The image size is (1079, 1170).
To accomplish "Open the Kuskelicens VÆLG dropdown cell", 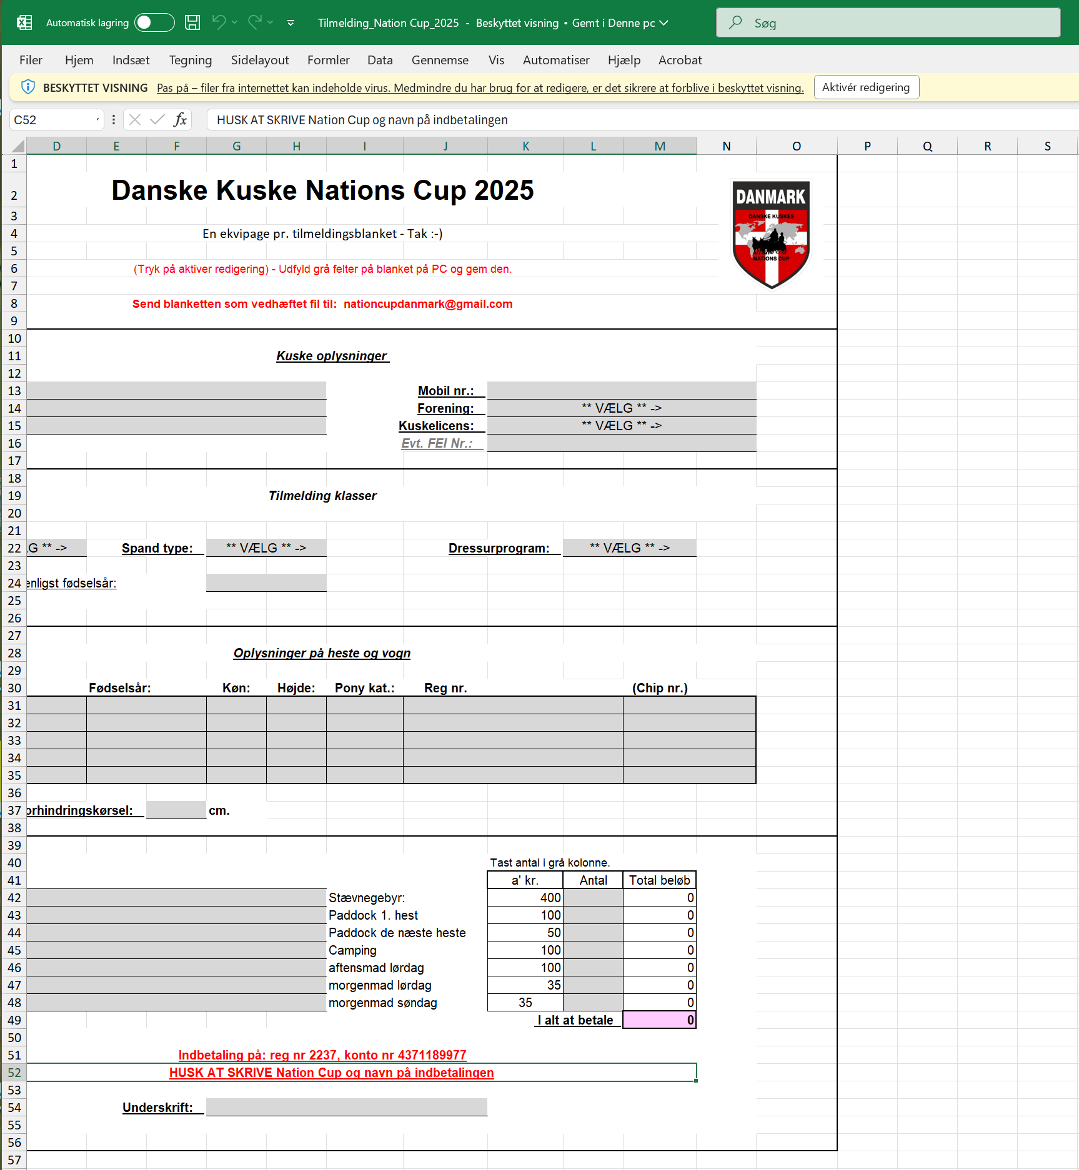I will (622, 426).
